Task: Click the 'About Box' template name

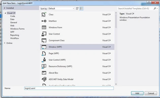Action: (53, 73)
